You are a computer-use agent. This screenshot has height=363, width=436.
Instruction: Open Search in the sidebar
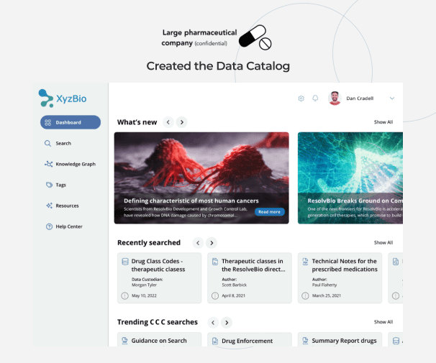tap(63, 143)
